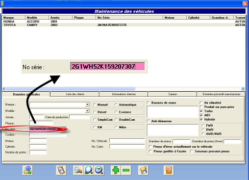249x180 pixels.
Task: Choose the Essence option
Action: [116, 112]
